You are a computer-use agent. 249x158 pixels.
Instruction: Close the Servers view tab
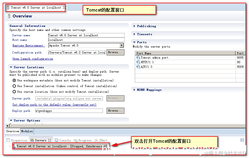(x=50, y=140)
